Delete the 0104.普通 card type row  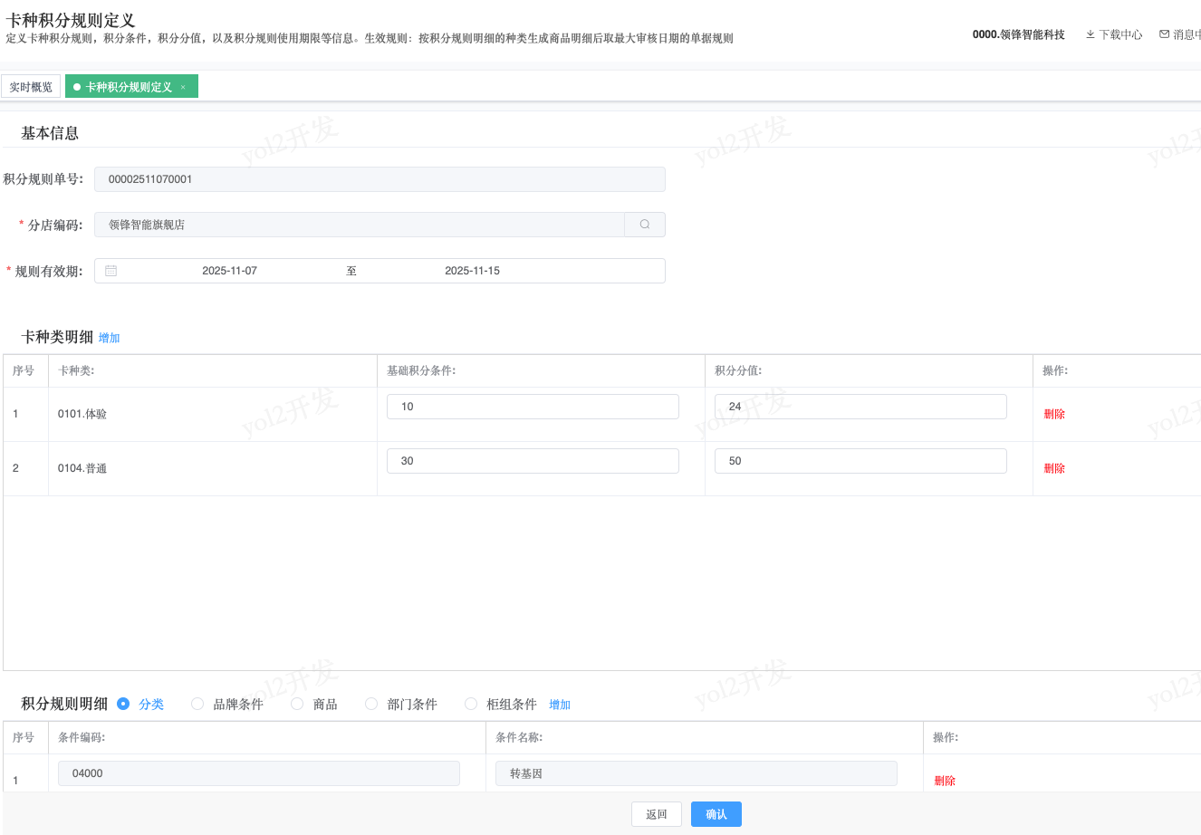1053,468
